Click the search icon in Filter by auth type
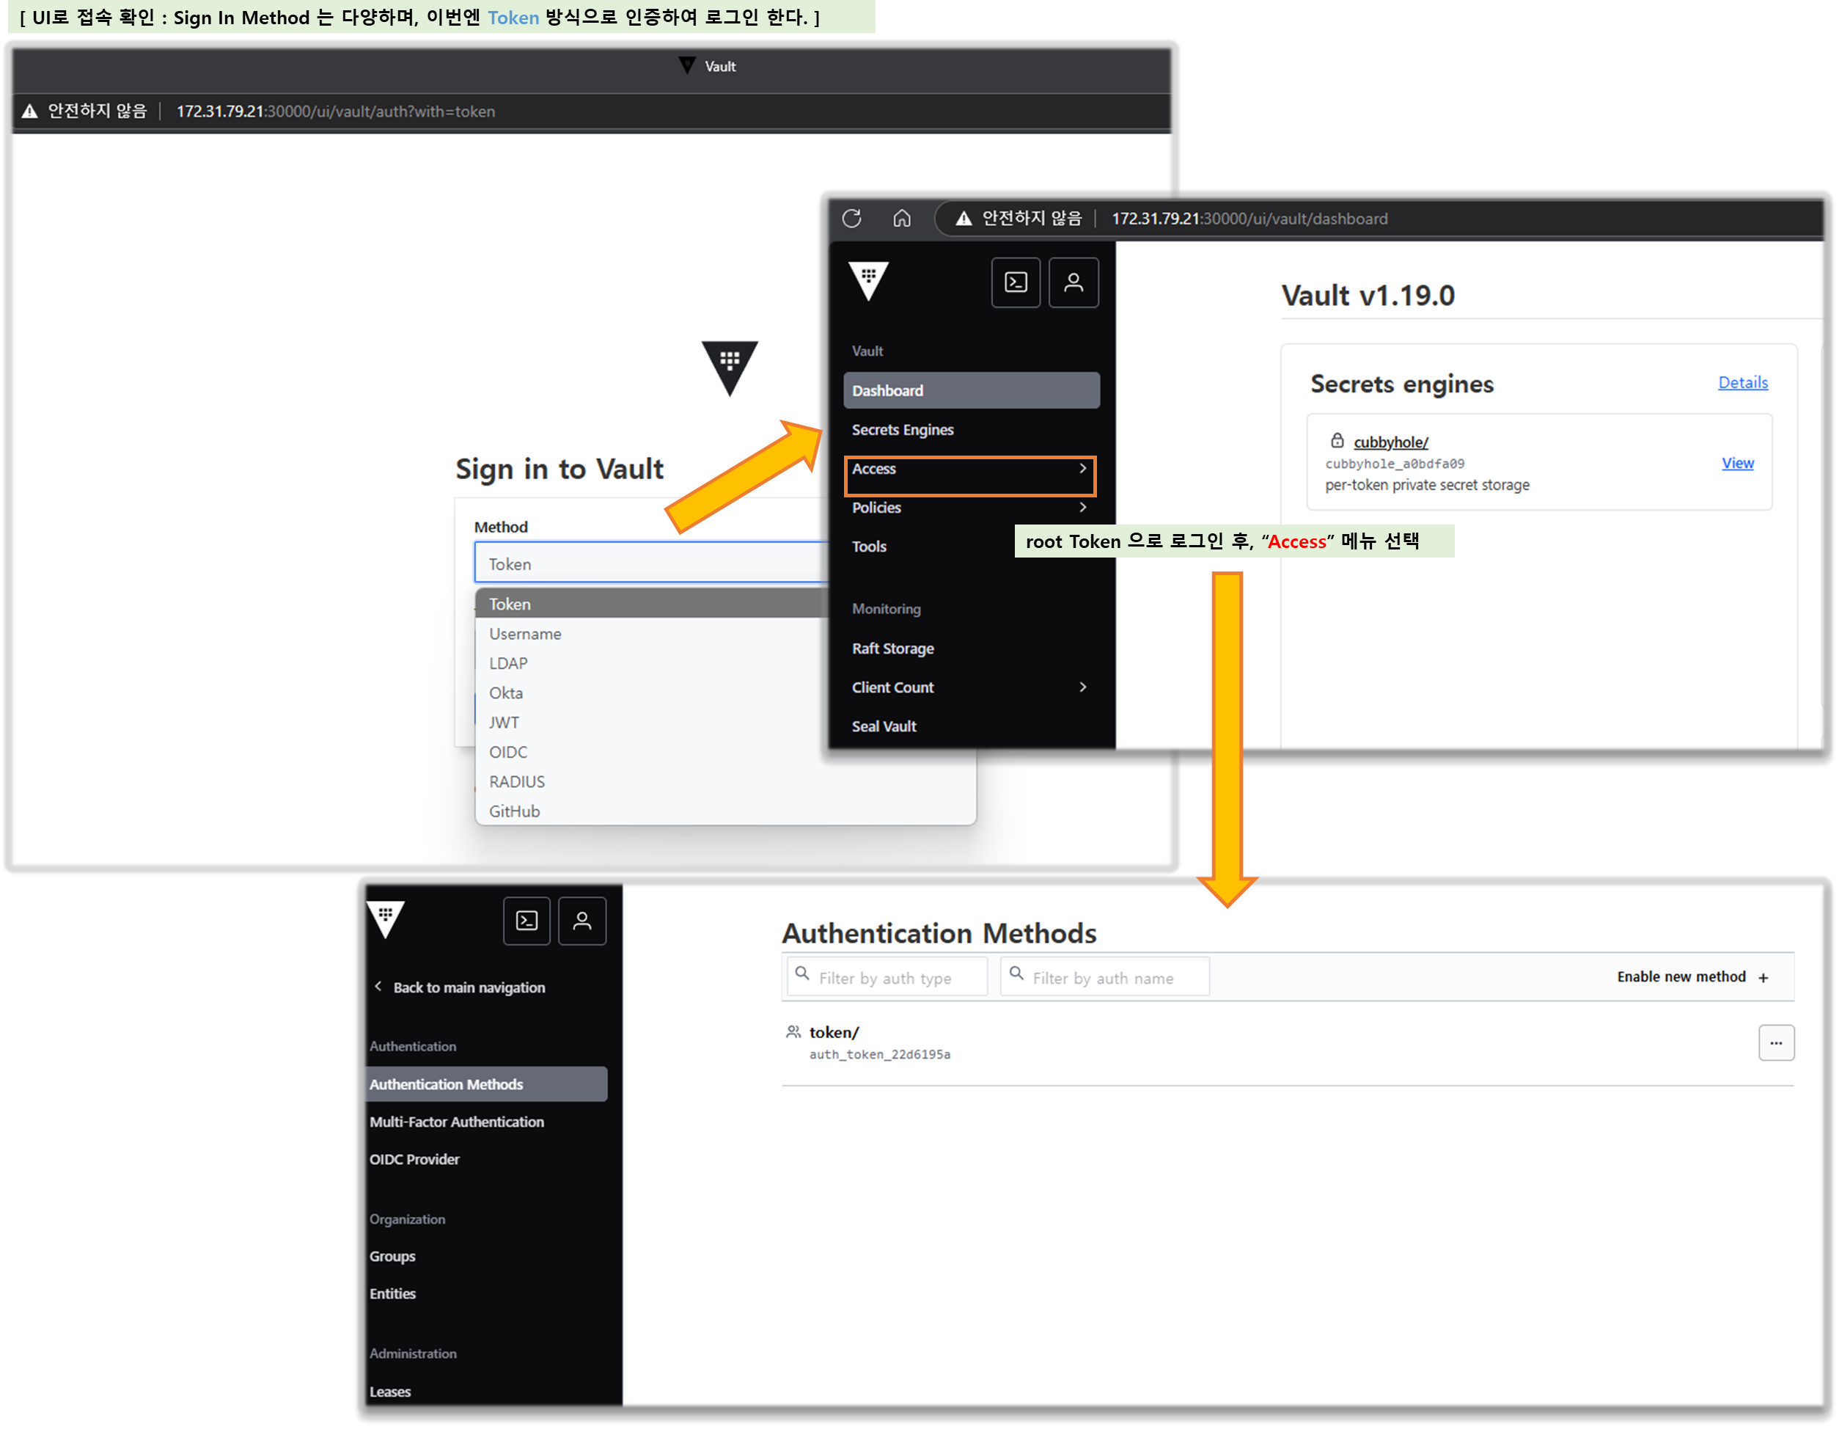This screenshot has height=1432, width=1842. (802, 973)
